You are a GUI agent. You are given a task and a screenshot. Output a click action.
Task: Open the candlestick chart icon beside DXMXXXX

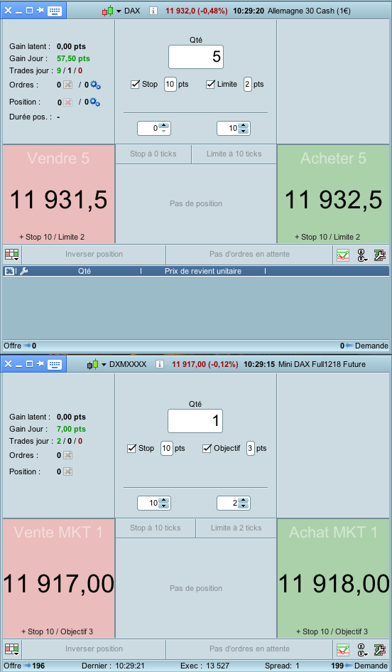coord(93,364)
